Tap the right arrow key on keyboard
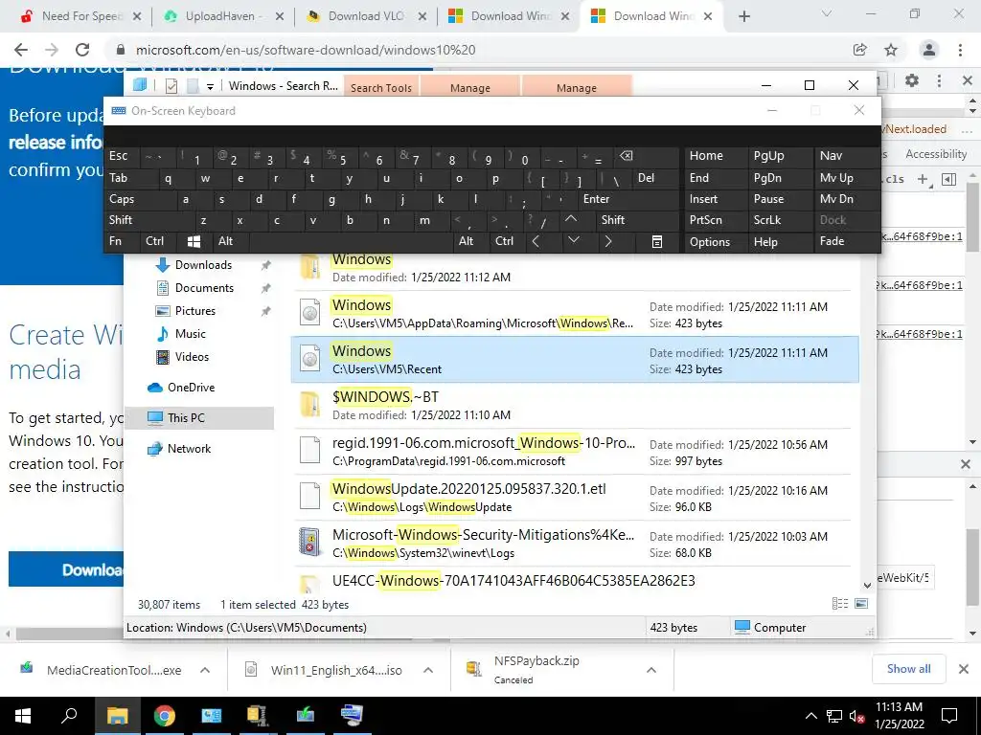Viewport: 981px width, 735px height. 607,241
